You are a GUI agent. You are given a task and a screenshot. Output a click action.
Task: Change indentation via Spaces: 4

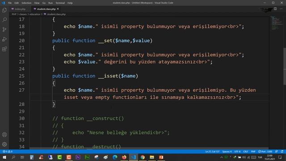(227, 152)
